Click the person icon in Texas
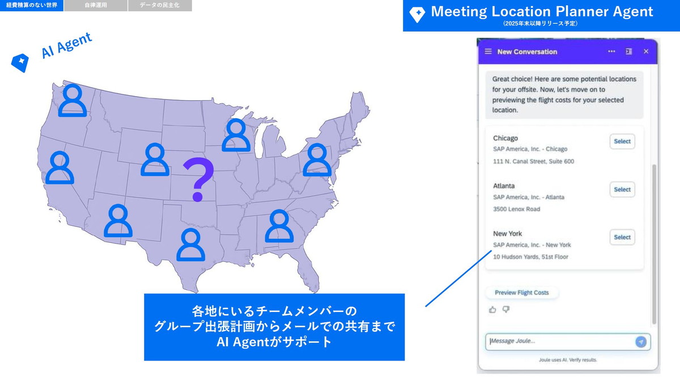The image size is (680, 382). click(190, 244)
